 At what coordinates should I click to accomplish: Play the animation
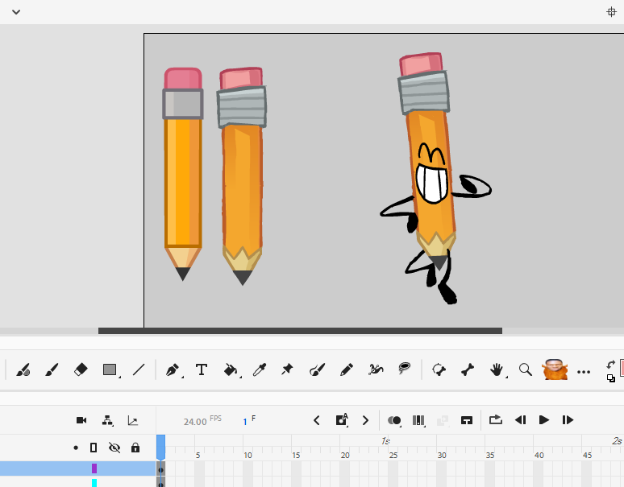543,420
